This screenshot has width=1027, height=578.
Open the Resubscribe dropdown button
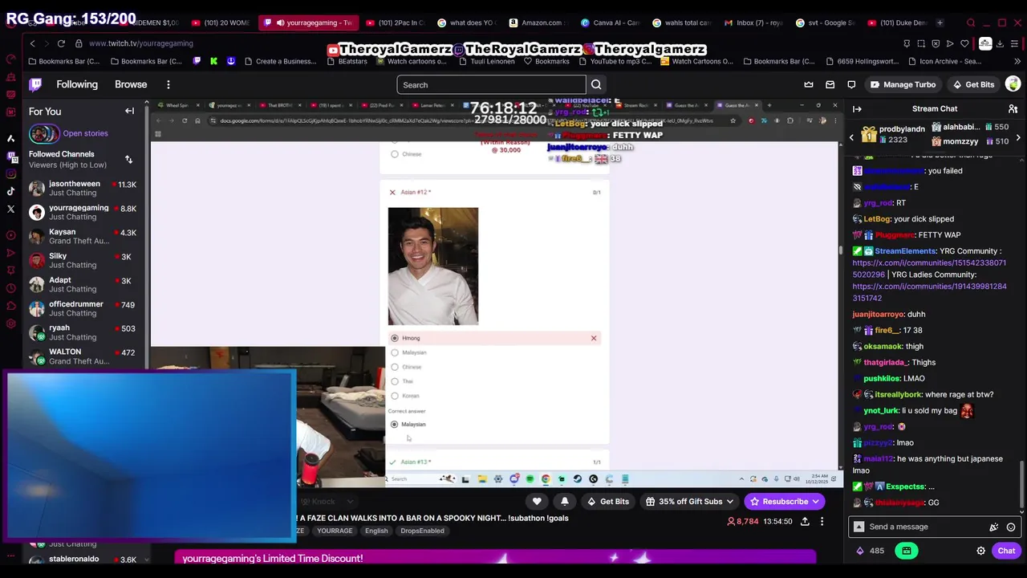point(785,501)
